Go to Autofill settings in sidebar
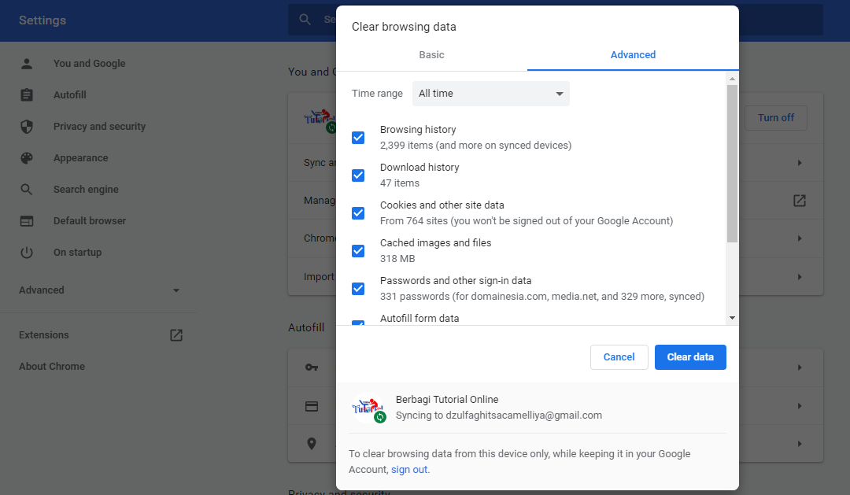The height and width of the screenshot is (495, 850). click(x=70, y=95)
